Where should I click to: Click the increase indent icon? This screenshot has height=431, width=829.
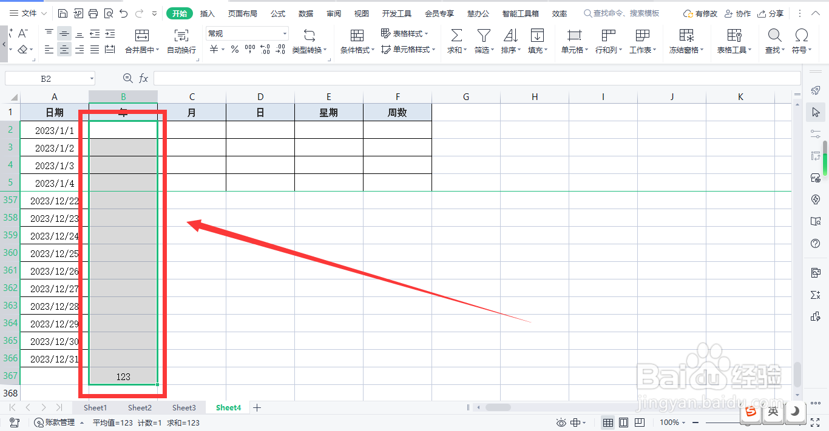click(110, 34)
